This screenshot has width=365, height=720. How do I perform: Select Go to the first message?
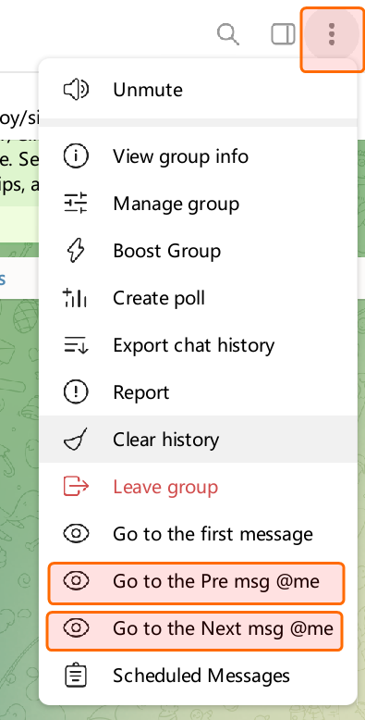click(x=198, y=534)
